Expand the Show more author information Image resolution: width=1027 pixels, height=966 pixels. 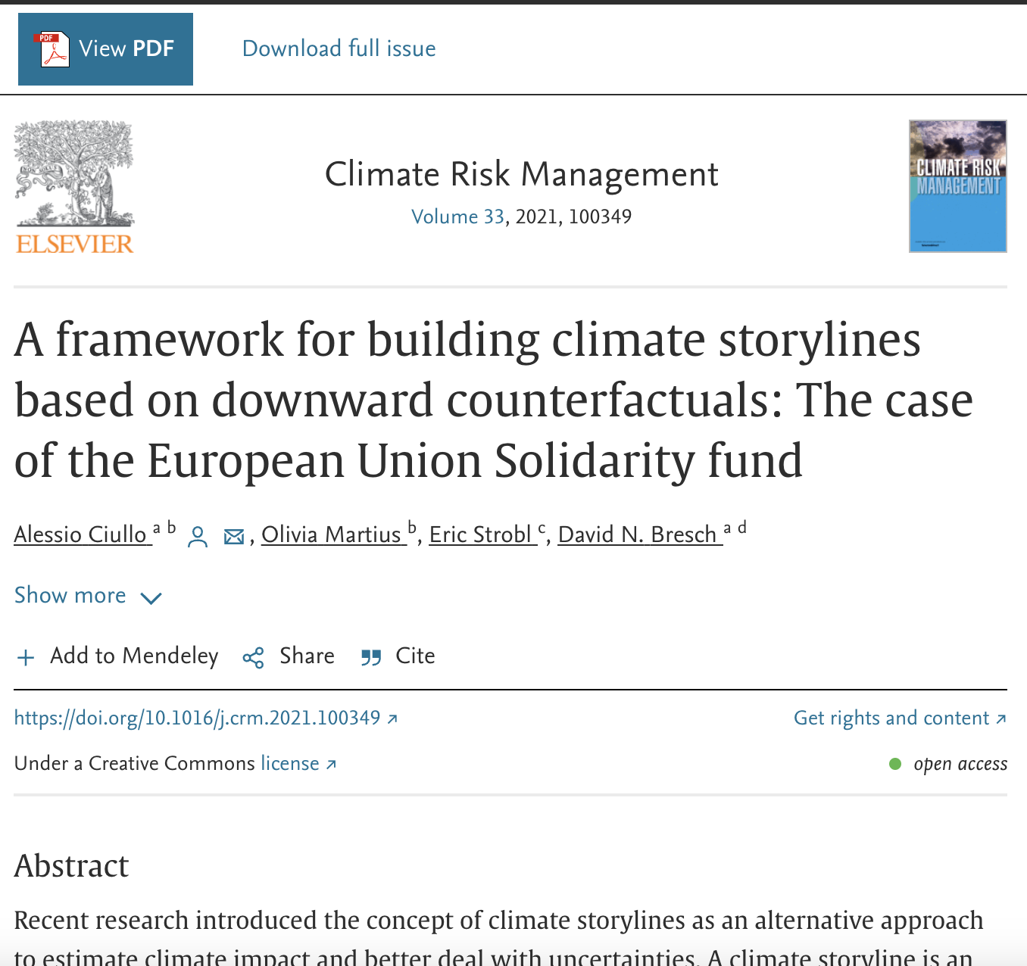coord(70,597)
